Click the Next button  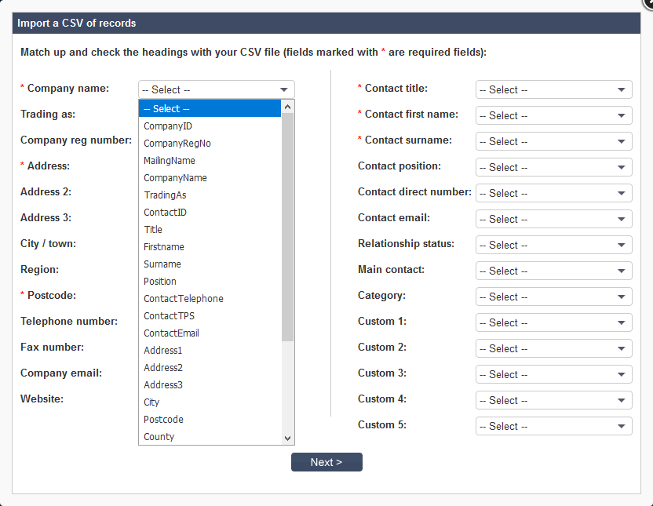click(326, 462)
